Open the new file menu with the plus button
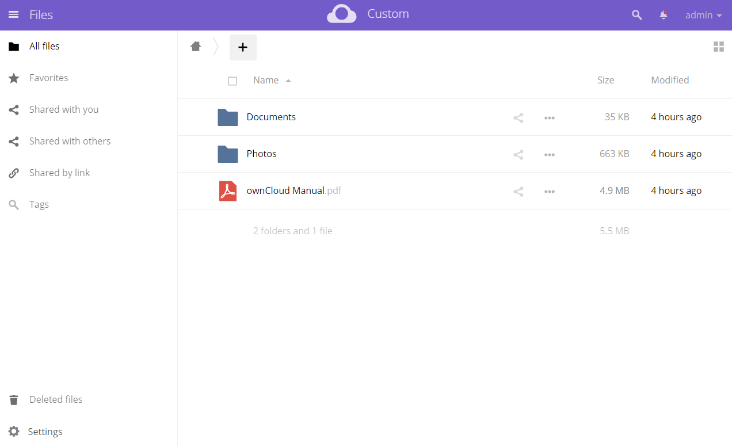The image size is (732, 446). (243, 47)
